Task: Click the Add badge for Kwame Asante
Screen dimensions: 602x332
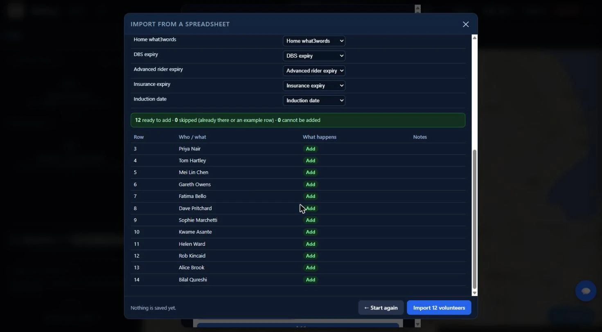Action: click(311, 232)
